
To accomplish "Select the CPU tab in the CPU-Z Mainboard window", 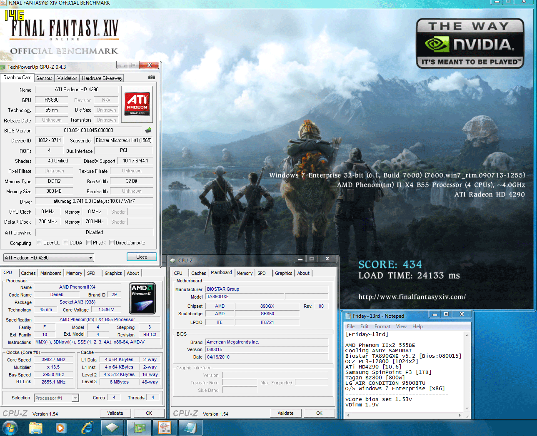I will (x=178, y=273).
